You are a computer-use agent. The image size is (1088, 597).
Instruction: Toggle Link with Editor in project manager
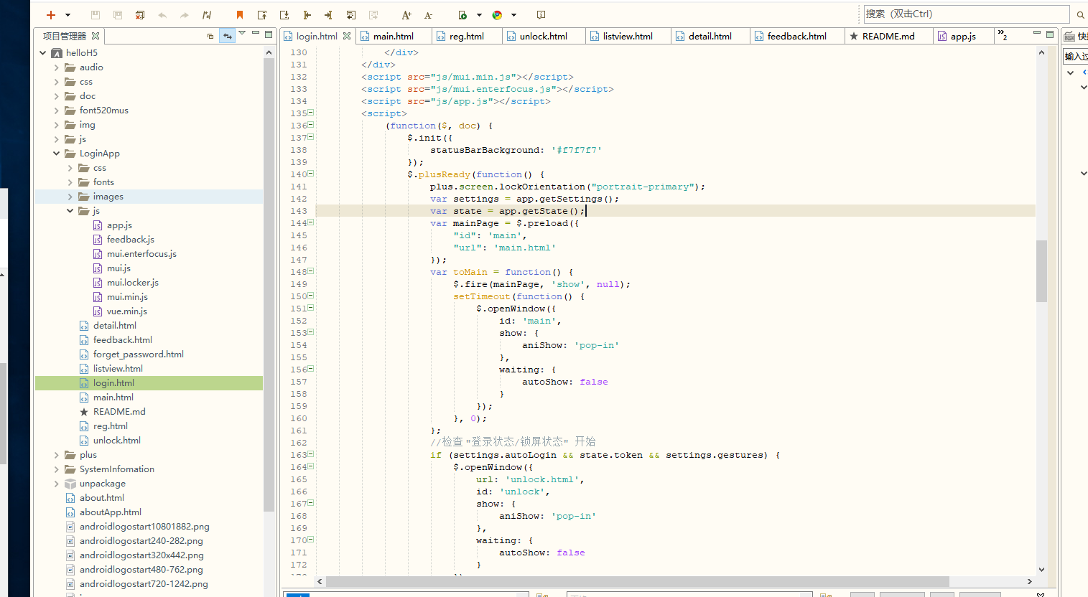coord(227,36)
